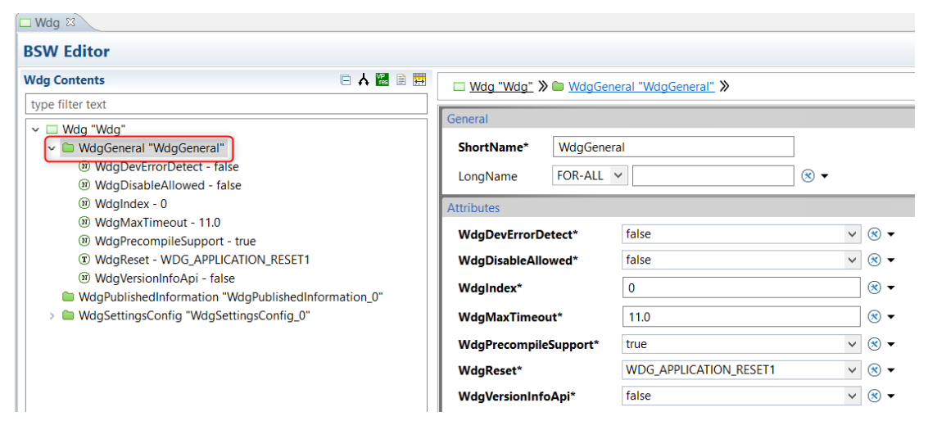Select WdgDisableAllowed - false tree row
This screenshot has height=421, width=928.
[167, 185]
